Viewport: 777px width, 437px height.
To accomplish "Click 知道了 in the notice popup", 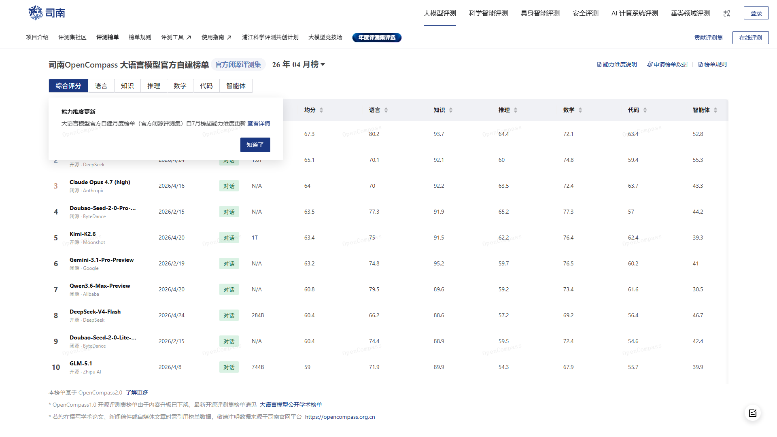I will pyautogui.click(x=255, y=145).
